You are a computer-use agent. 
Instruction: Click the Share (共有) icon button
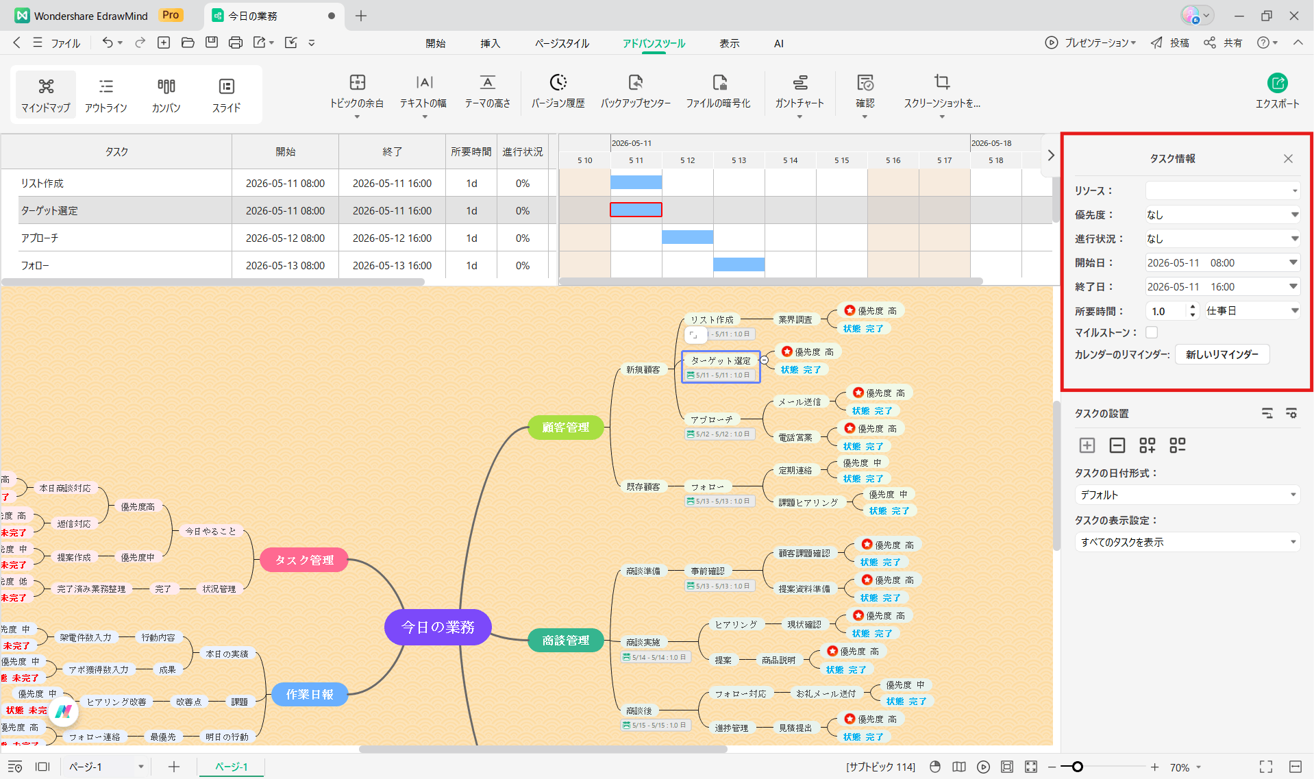point(1224,42)
